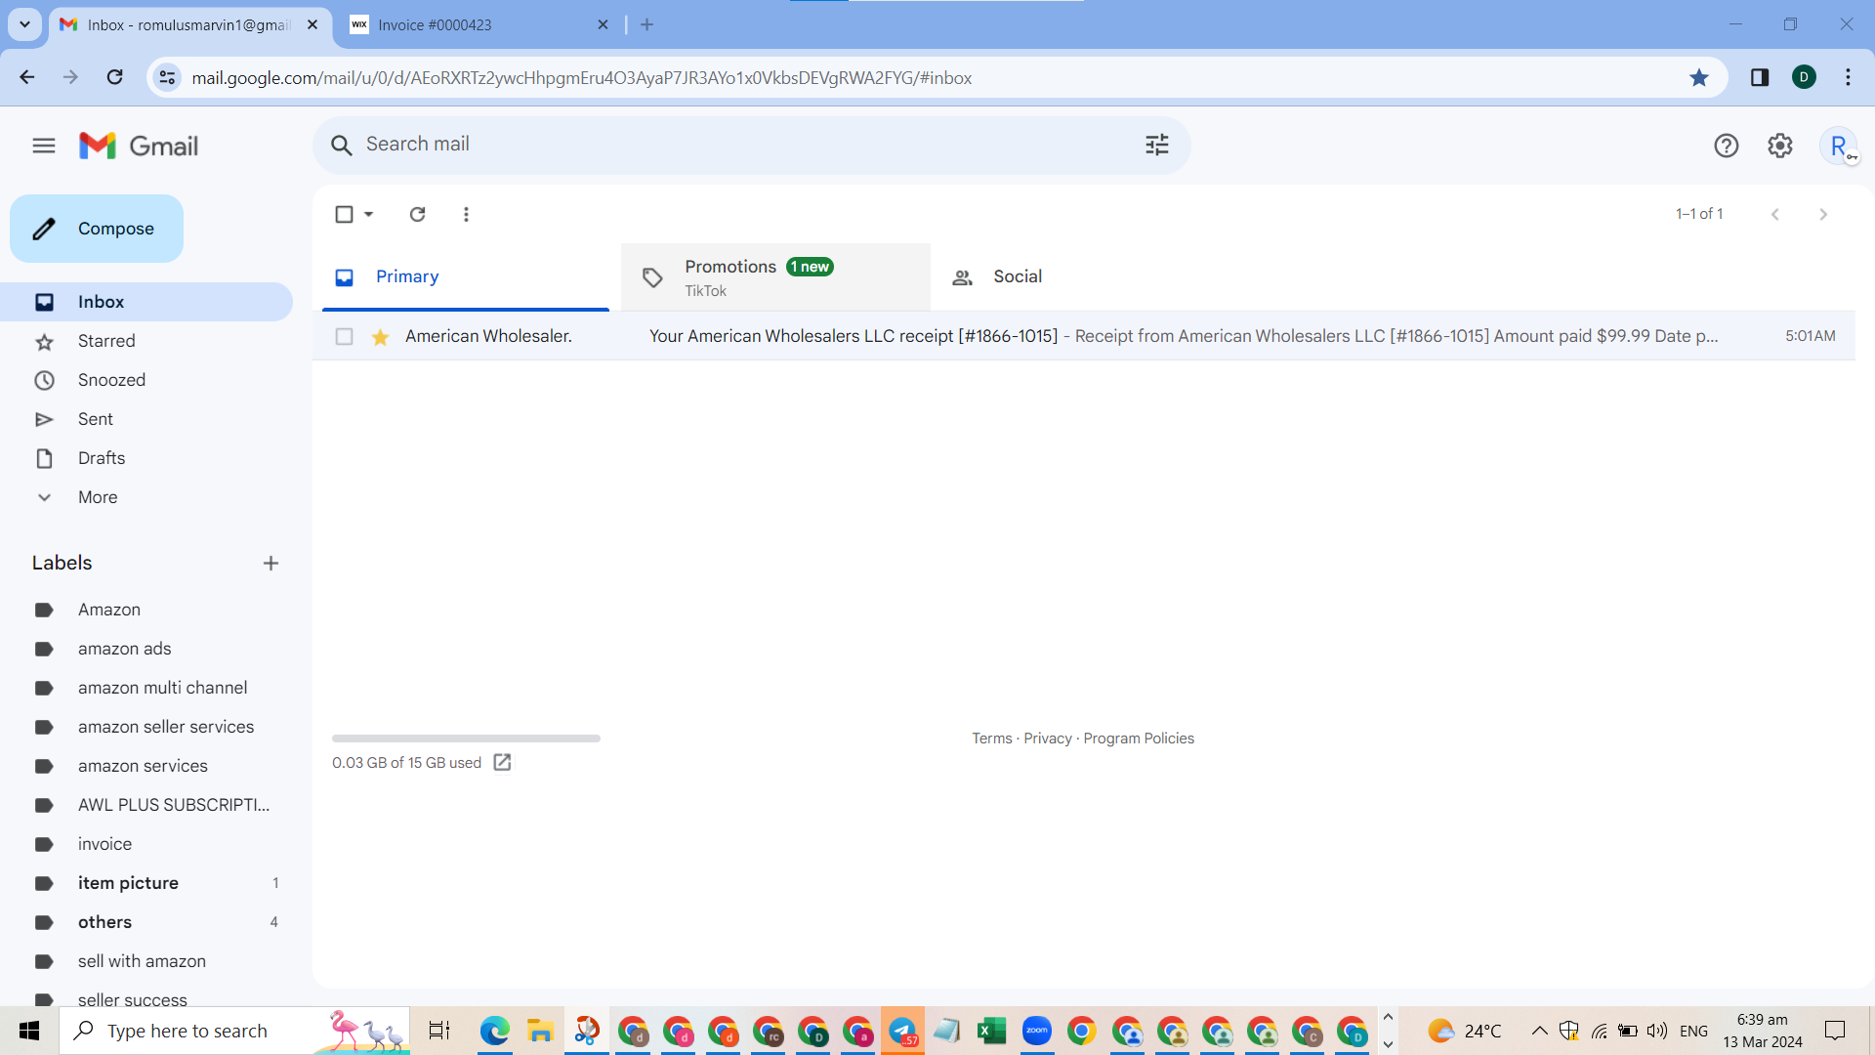Go back to previous page
The width and height of the screenshot is (1875, 1055).
pos(27,77)
